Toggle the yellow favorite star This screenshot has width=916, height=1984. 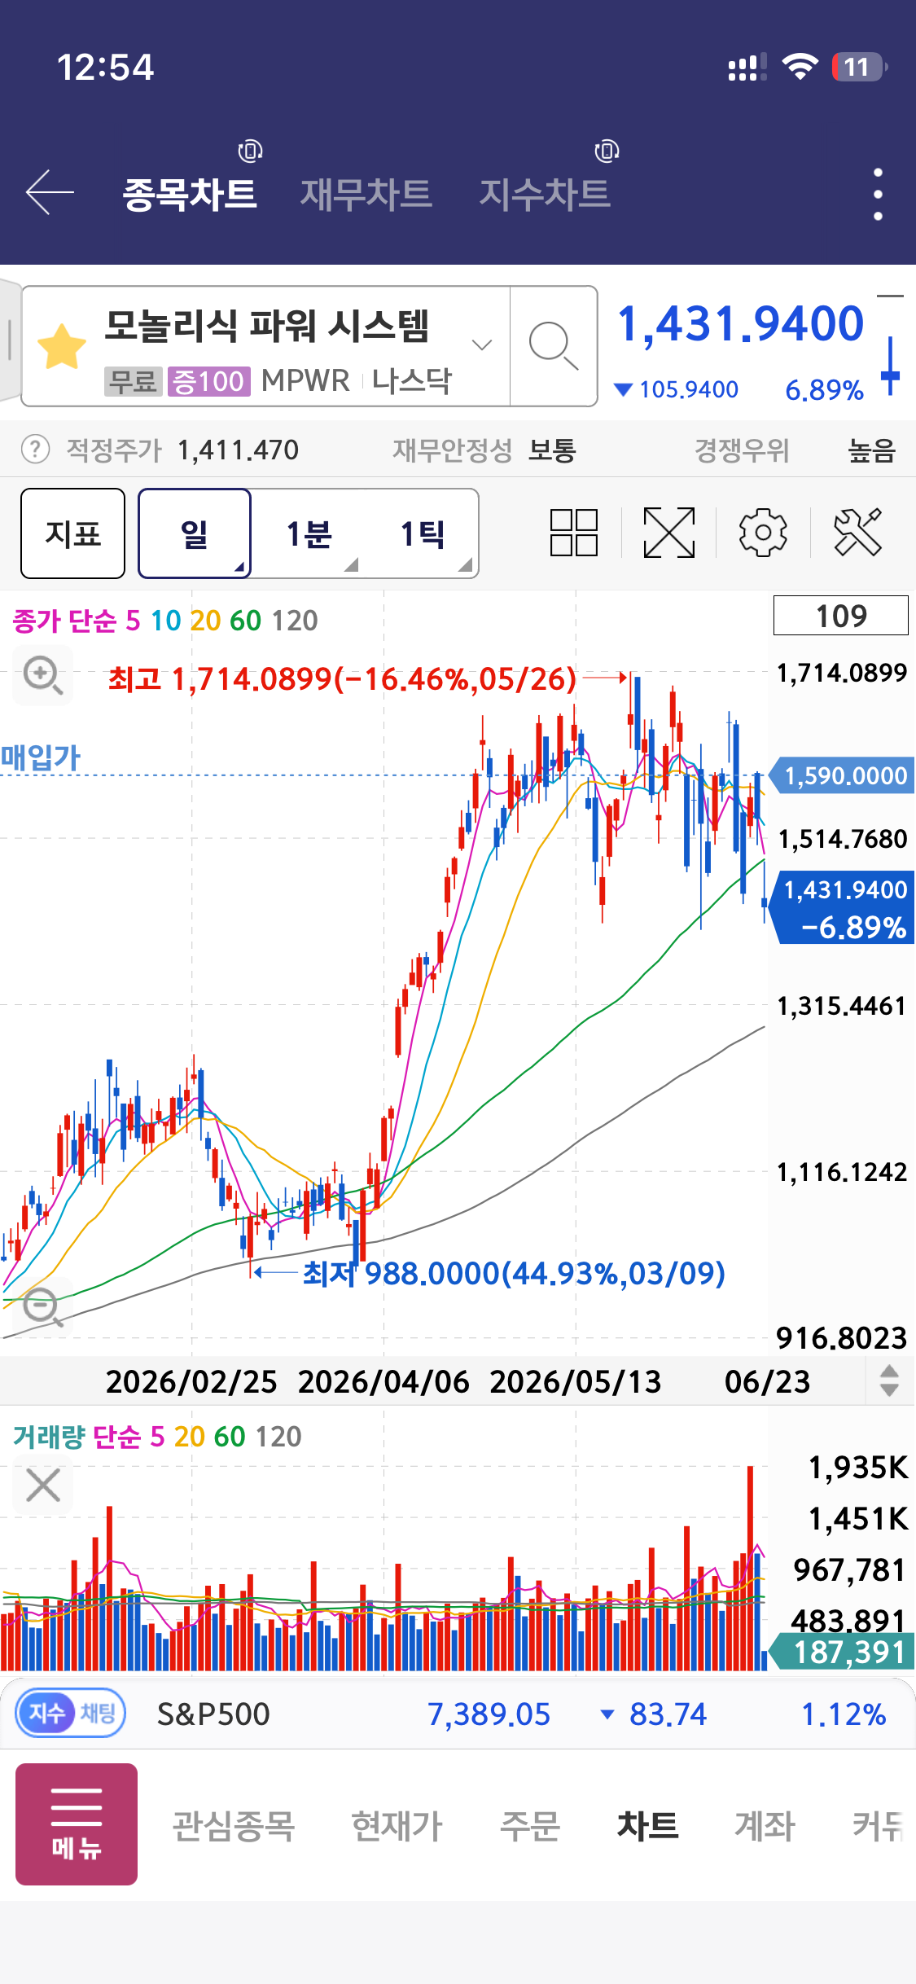(x=62, y=346)
